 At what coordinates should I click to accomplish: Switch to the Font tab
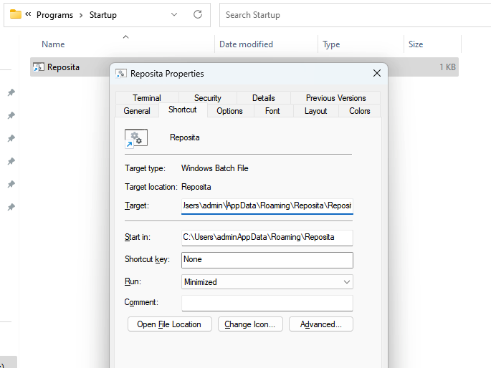[x=272, y=111]
